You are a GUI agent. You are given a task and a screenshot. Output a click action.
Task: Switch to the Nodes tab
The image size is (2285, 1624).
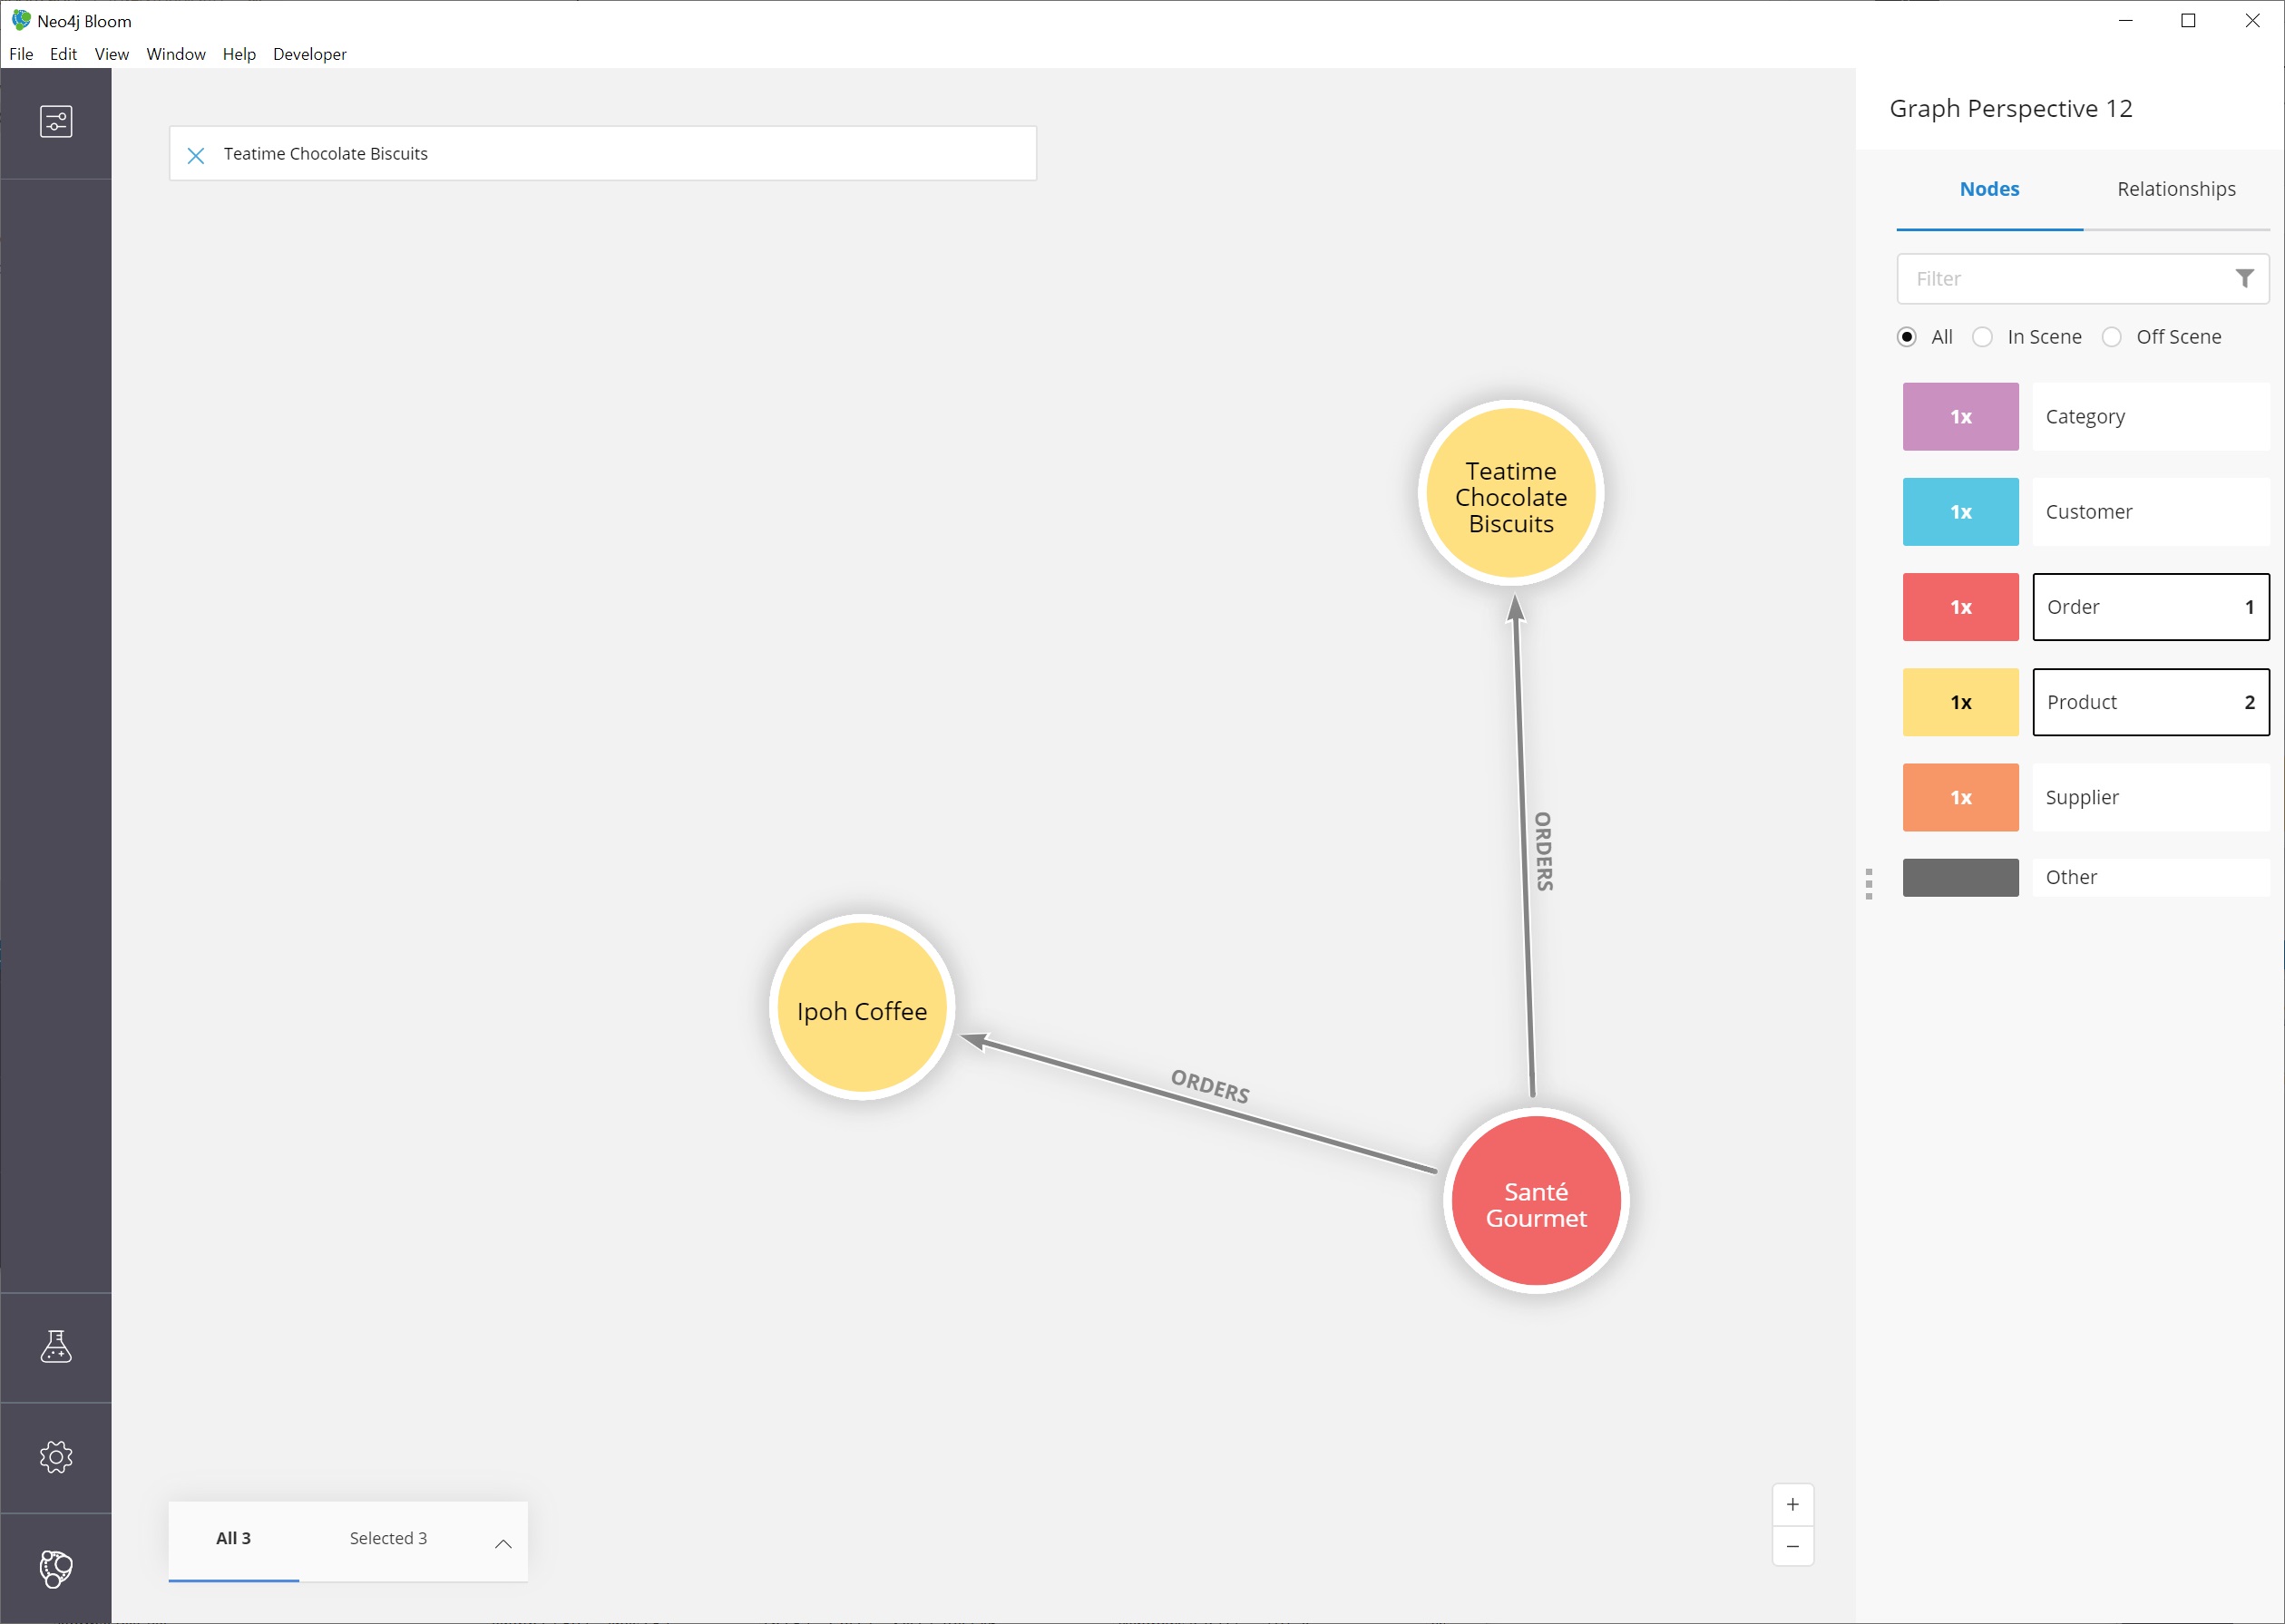1988,188
